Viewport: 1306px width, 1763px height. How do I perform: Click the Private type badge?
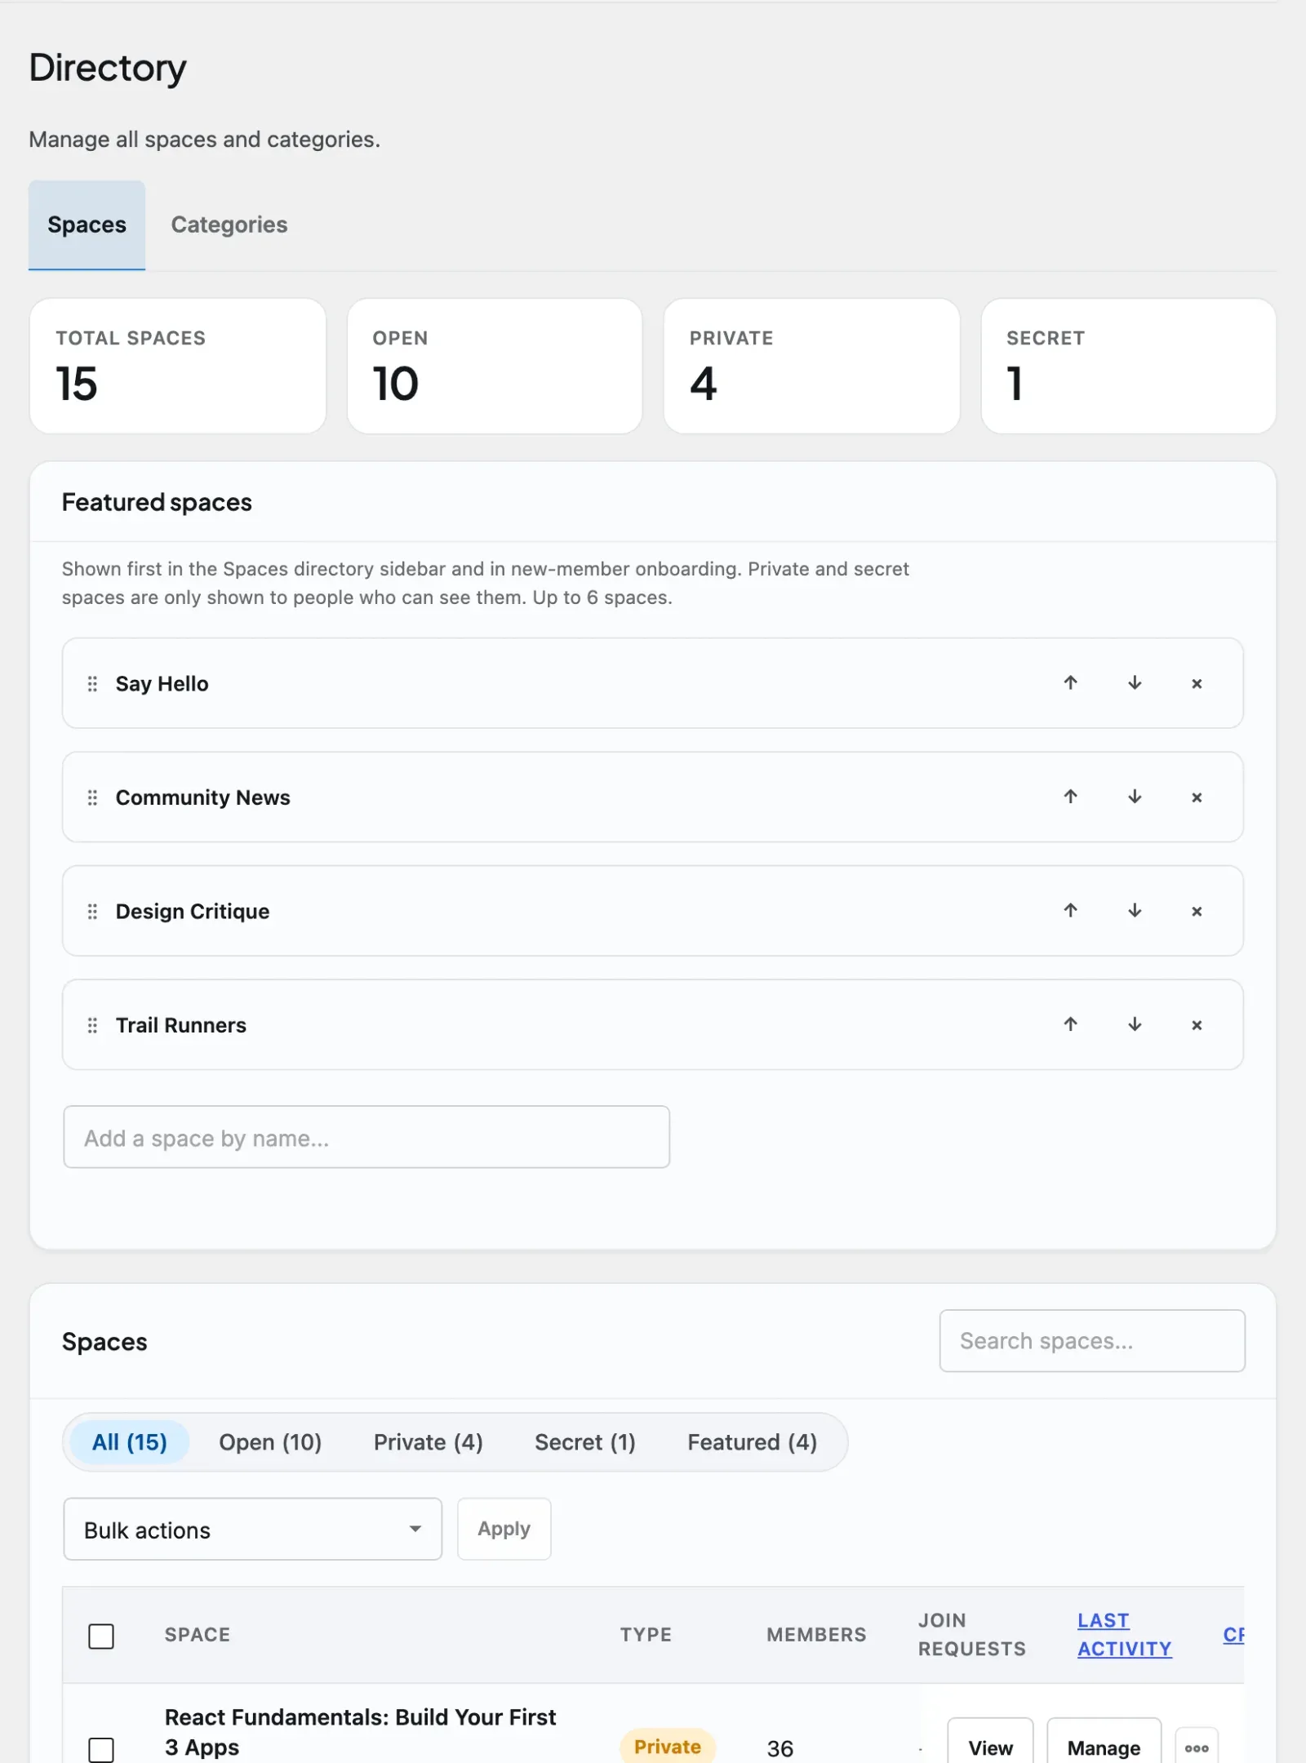pyautogui.click(x=668, y=1747)
